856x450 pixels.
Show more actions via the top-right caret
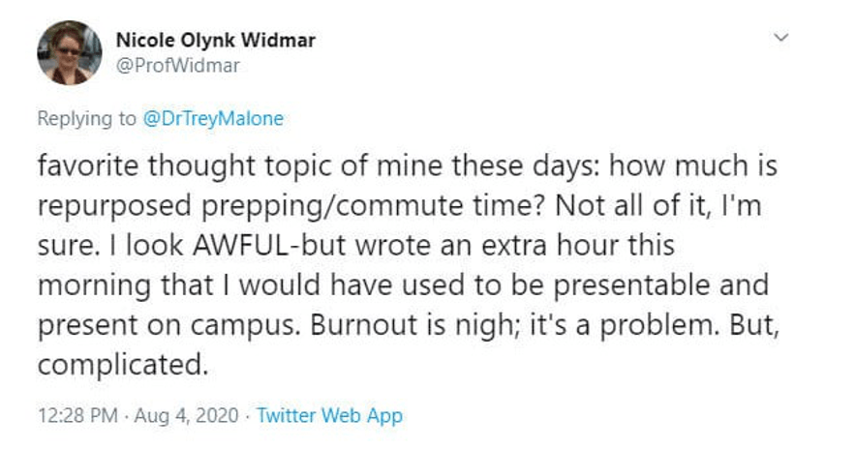click(x=781, y=38)
